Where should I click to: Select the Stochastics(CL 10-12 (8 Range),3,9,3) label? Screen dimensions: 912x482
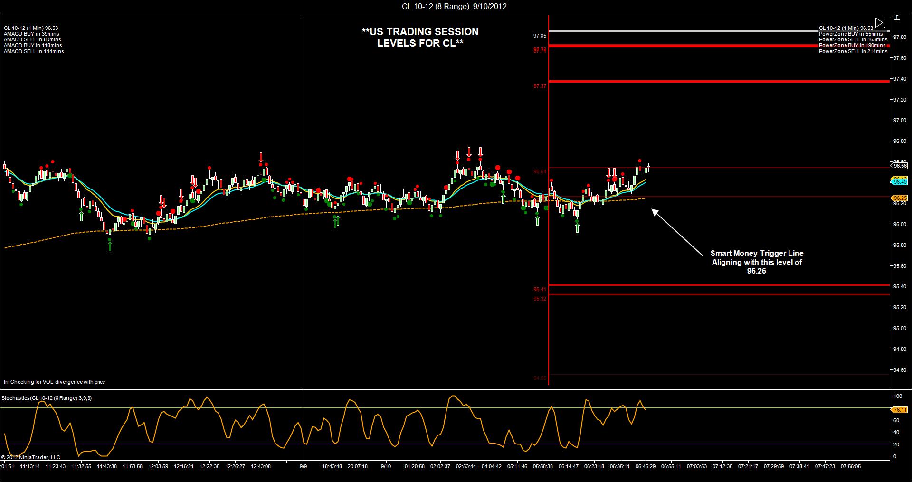pyautogui.click(x=47, y=398)
